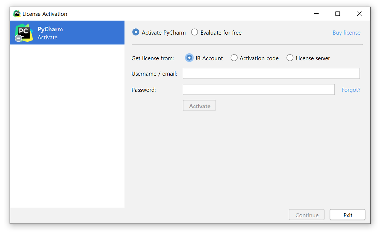Click the Forgot? password link

(x=351, y=90)
